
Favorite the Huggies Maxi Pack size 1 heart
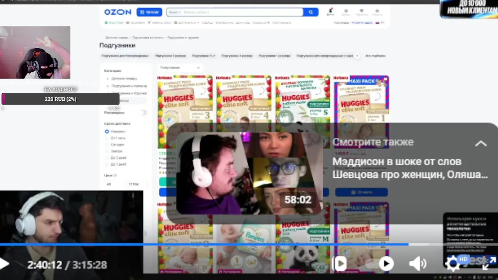point(385,79)
